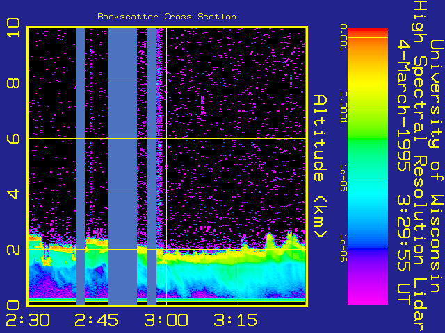Screen dimensions: 445x333
Task: Click the 0.001 colorbar tick label
Action: coord(343,37)
